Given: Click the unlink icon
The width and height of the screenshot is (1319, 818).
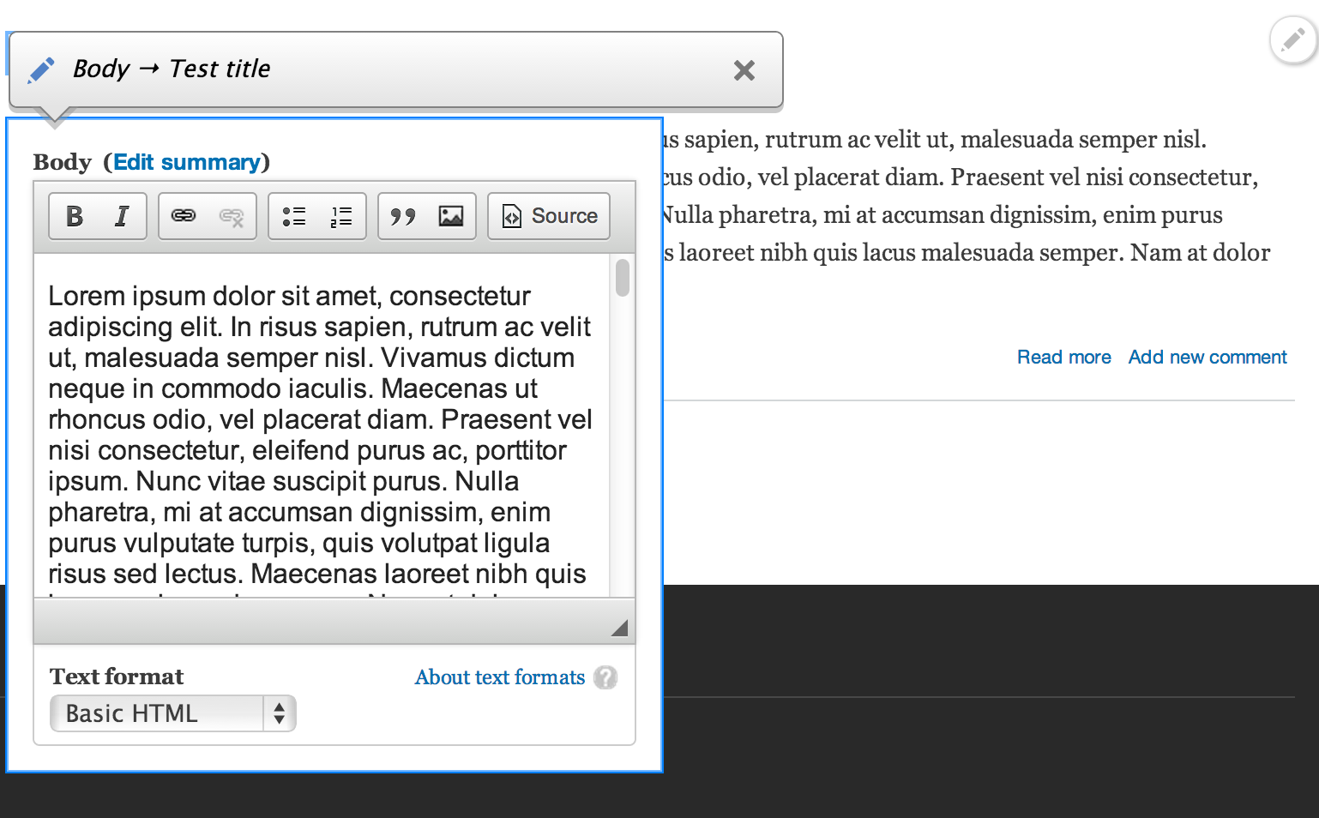Looking at the screenshot, I should [x=230, y=216].
